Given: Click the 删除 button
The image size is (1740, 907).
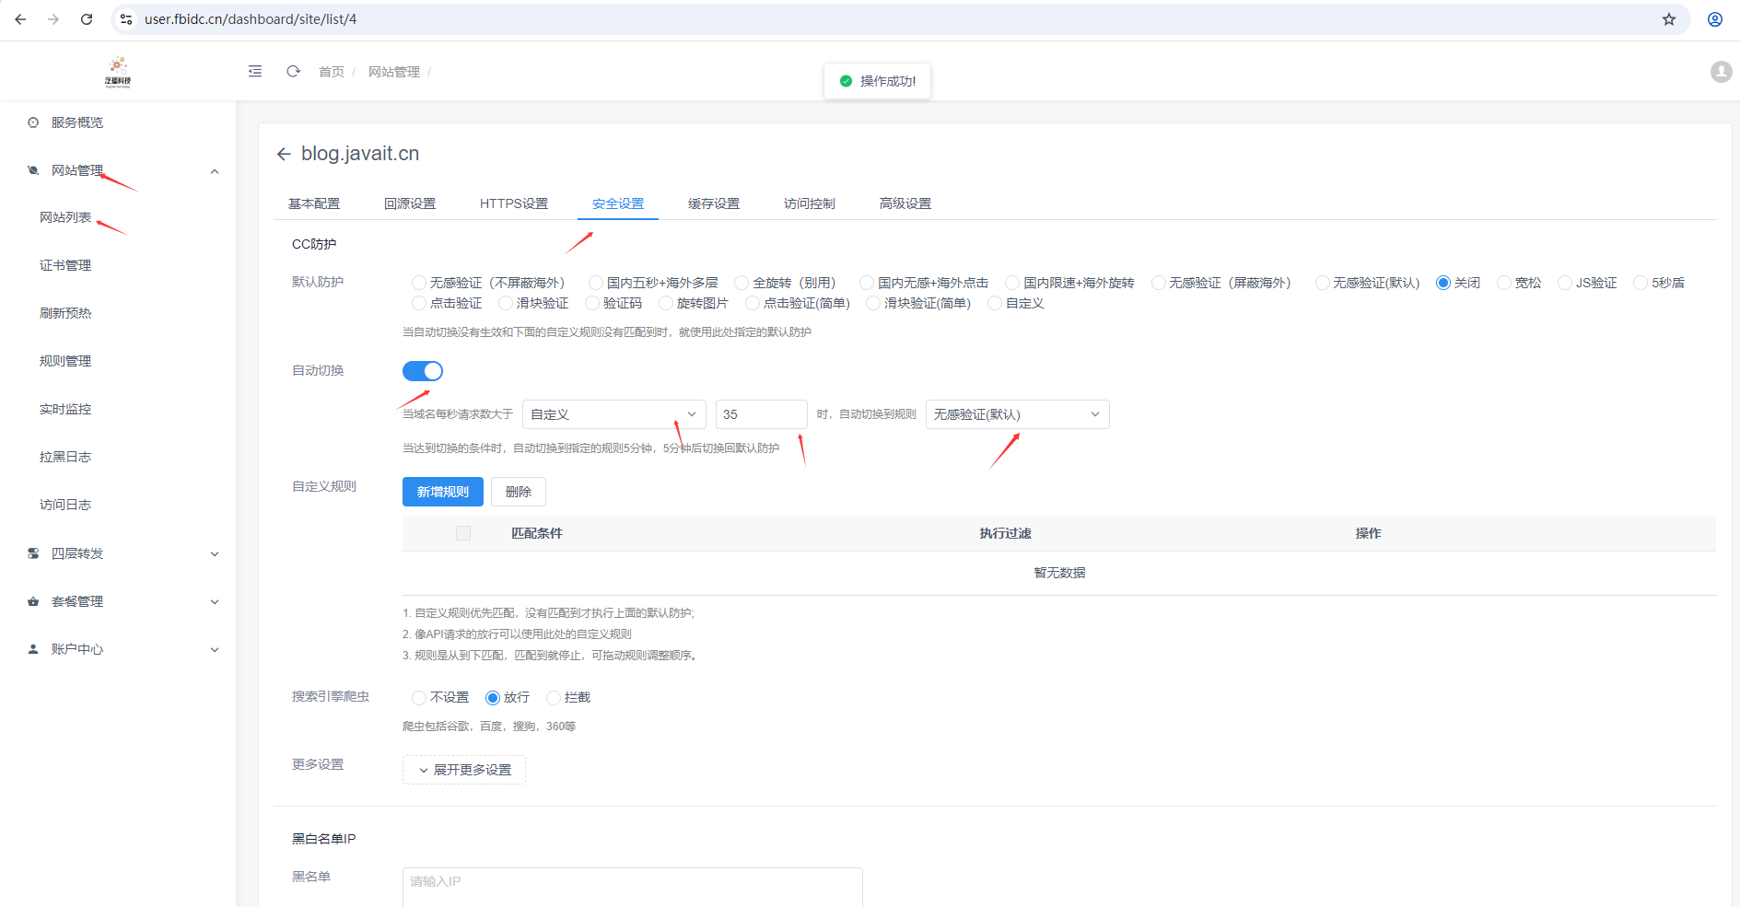Looking at the screenshot, I should (519, 492).
